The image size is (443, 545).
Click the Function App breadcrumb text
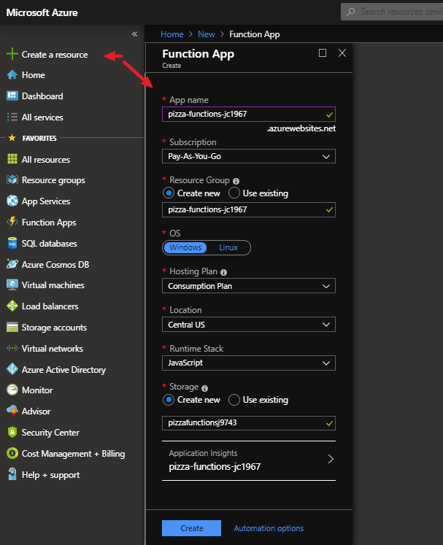(255, 34)
